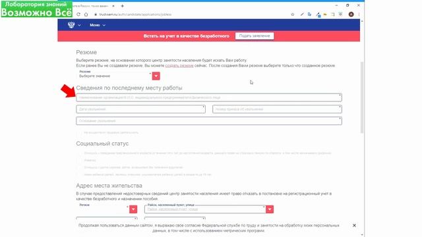This screenshot has height=237, width=422.
Task: Click 'Встать на учет в качестве безработного' banner text
Action: tap(186, 36)
